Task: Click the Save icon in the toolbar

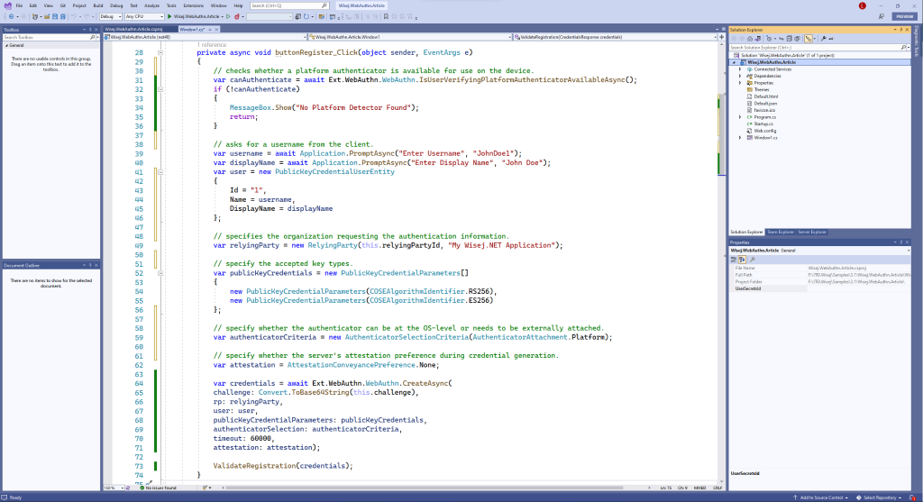Action: (55, 16)
